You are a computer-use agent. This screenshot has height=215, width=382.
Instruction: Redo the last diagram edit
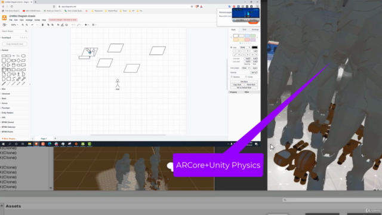pos(37,25)
